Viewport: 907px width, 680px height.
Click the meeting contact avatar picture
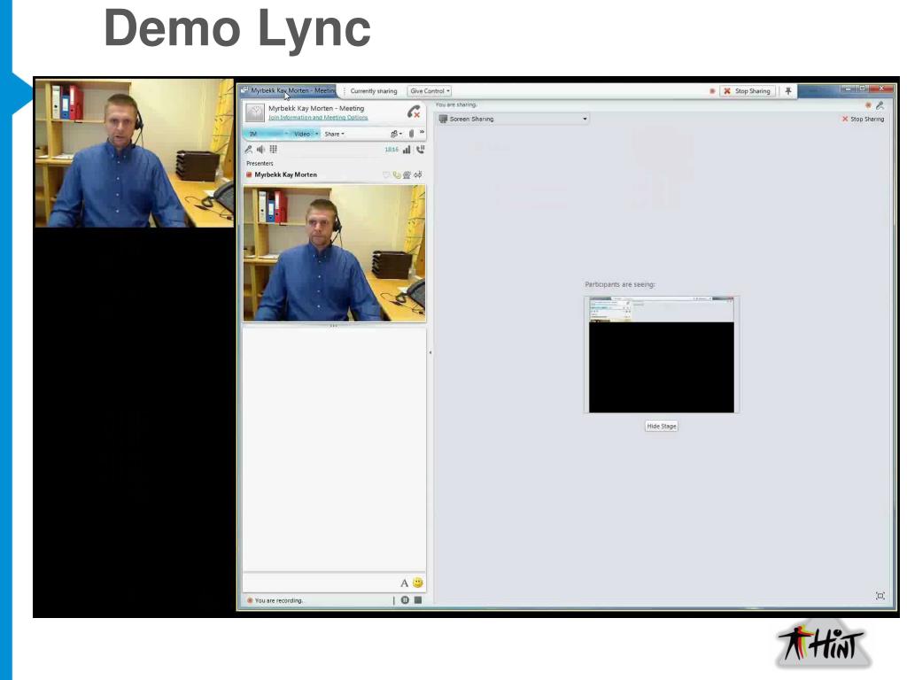pos(255,112)
